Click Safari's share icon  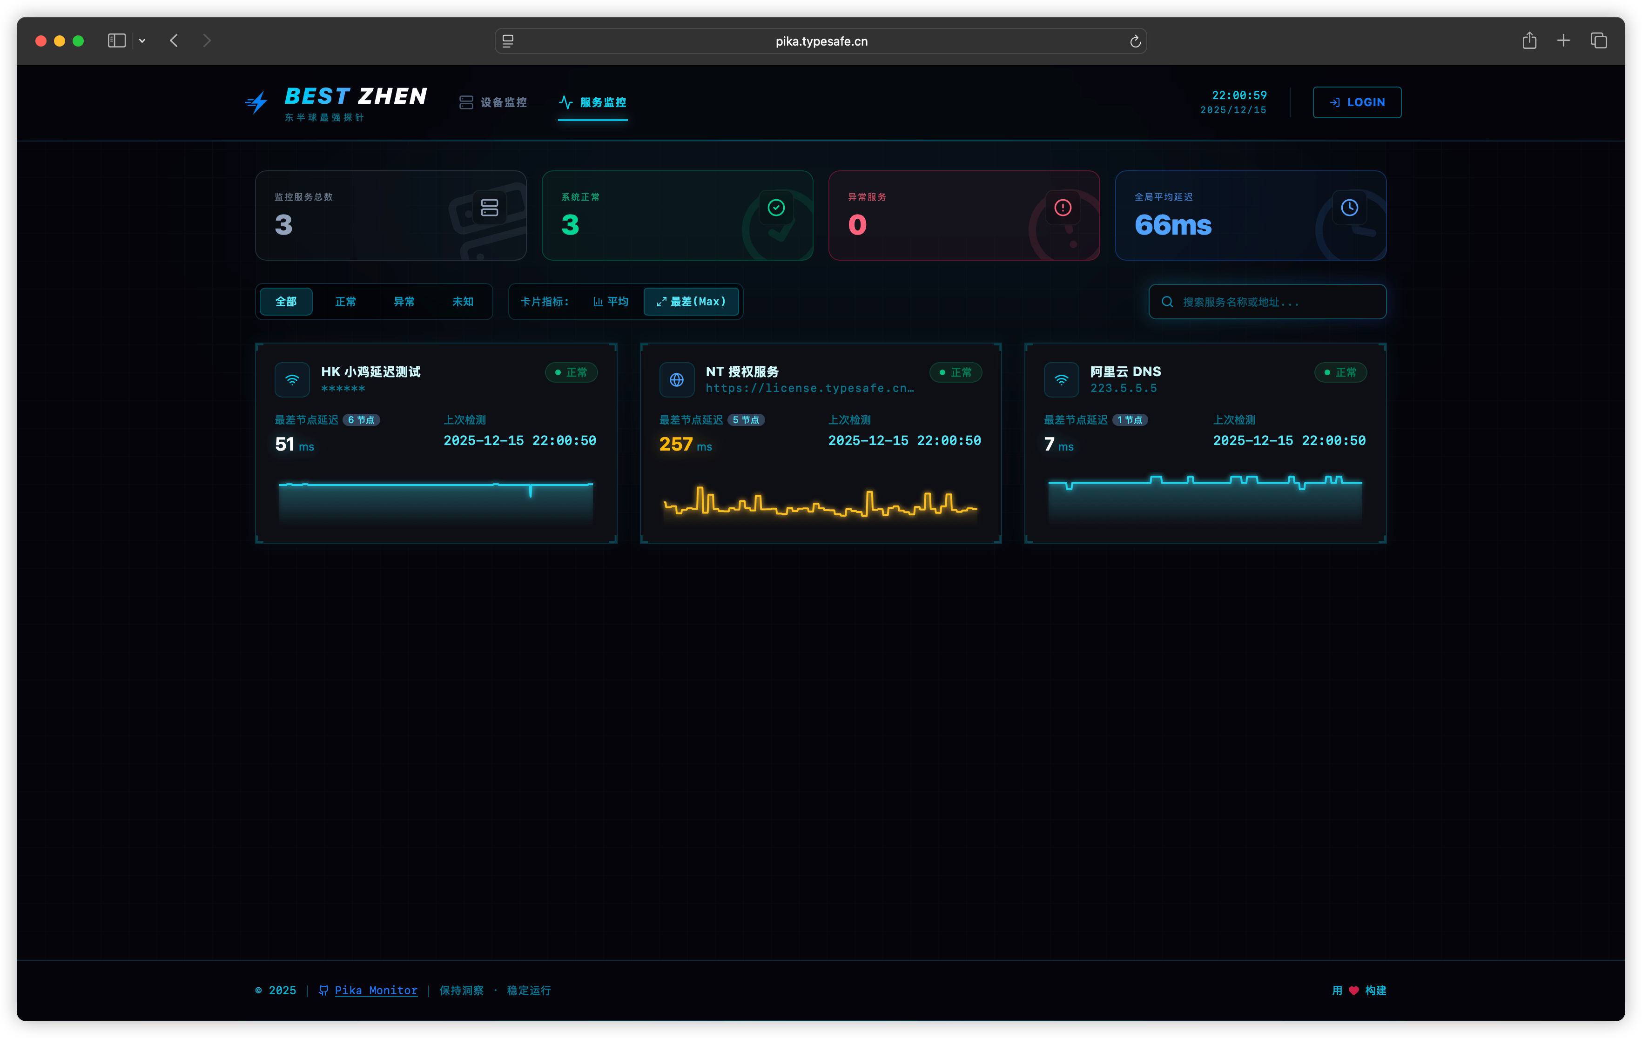1529,41
